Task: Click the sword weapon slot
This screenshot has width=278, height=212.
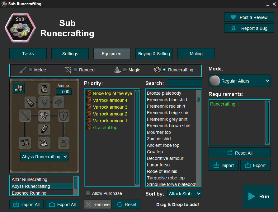Action: (x=25, y=116)
